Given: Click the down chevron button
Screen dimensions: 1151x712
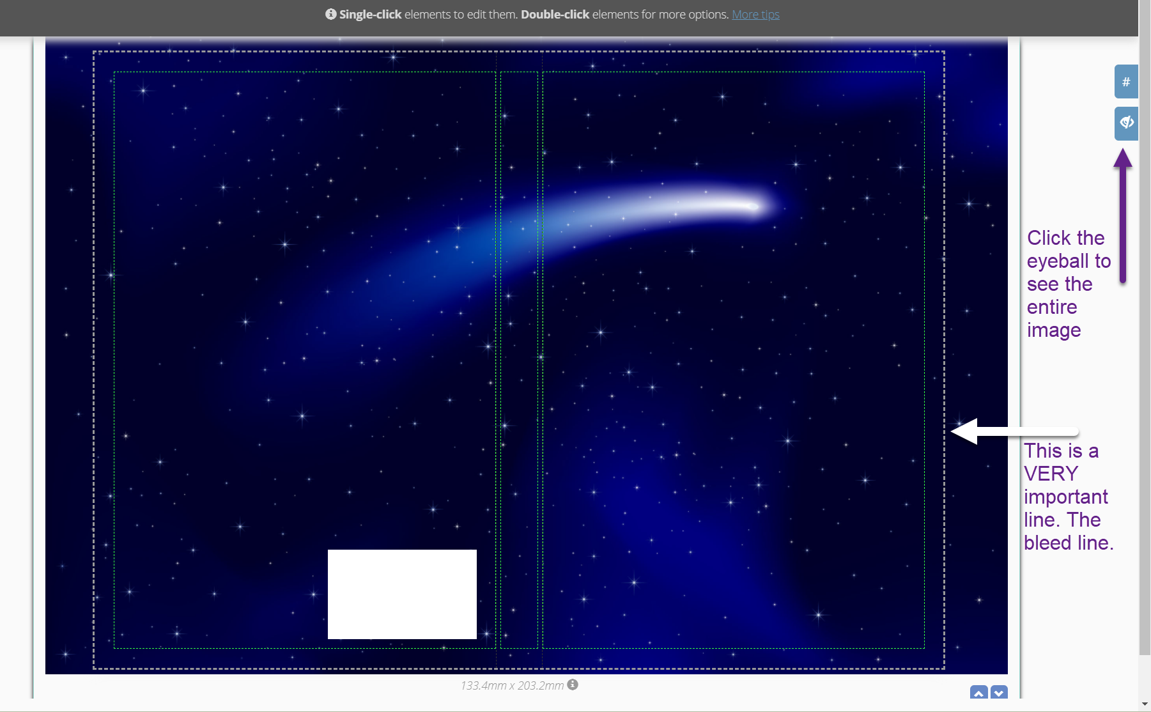Looking at the screenshot, I should tap(999, 693).
